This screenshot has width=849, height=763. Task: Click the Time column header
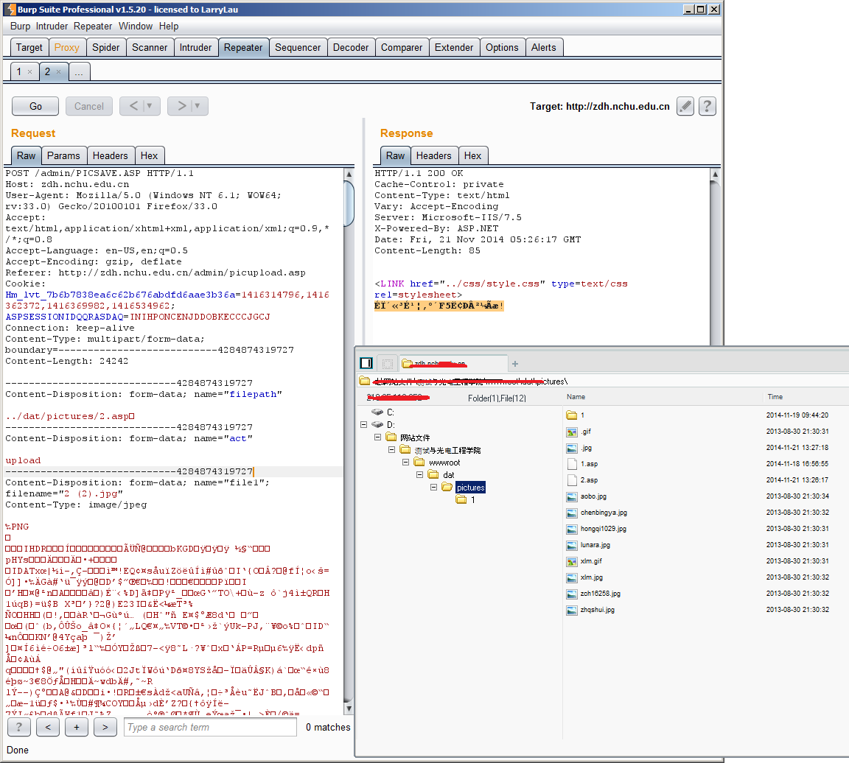(x=775, y=397)
